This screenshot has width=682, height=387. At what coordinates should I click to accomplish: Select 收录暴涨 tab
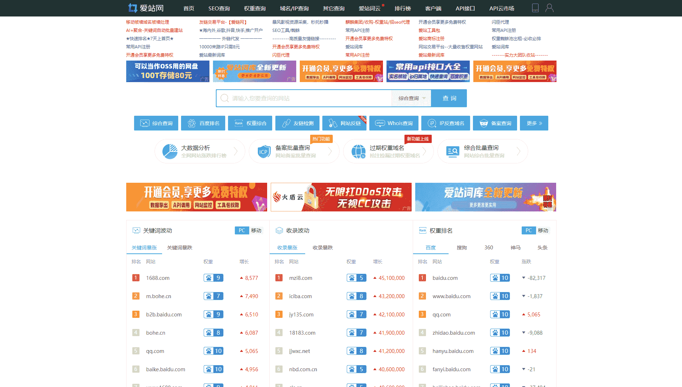tap(287, 248)
